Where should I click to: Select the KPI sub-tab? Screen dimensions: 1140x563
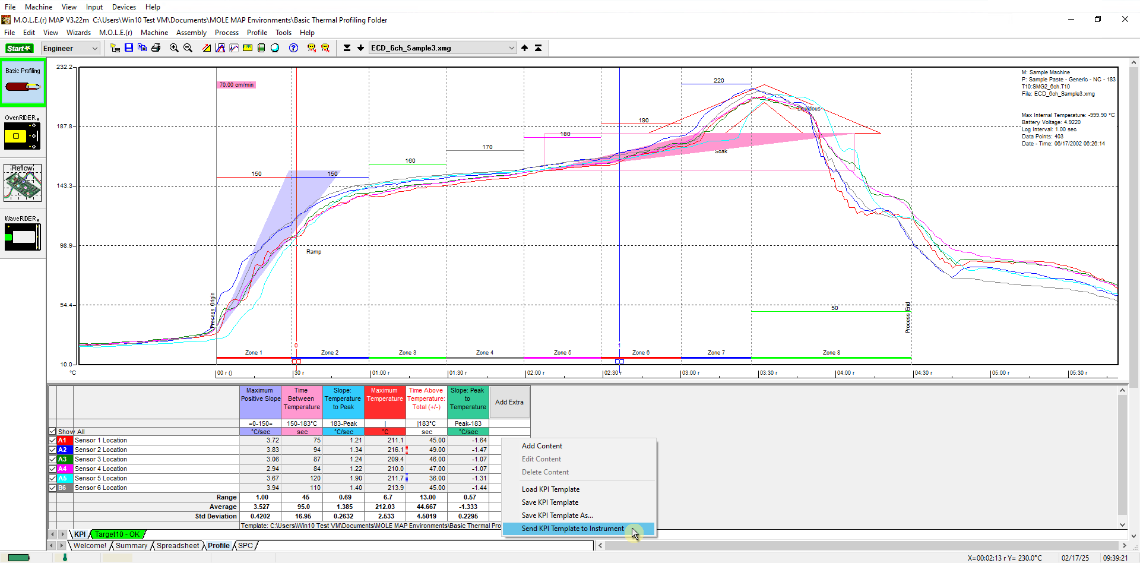(80, 534)
